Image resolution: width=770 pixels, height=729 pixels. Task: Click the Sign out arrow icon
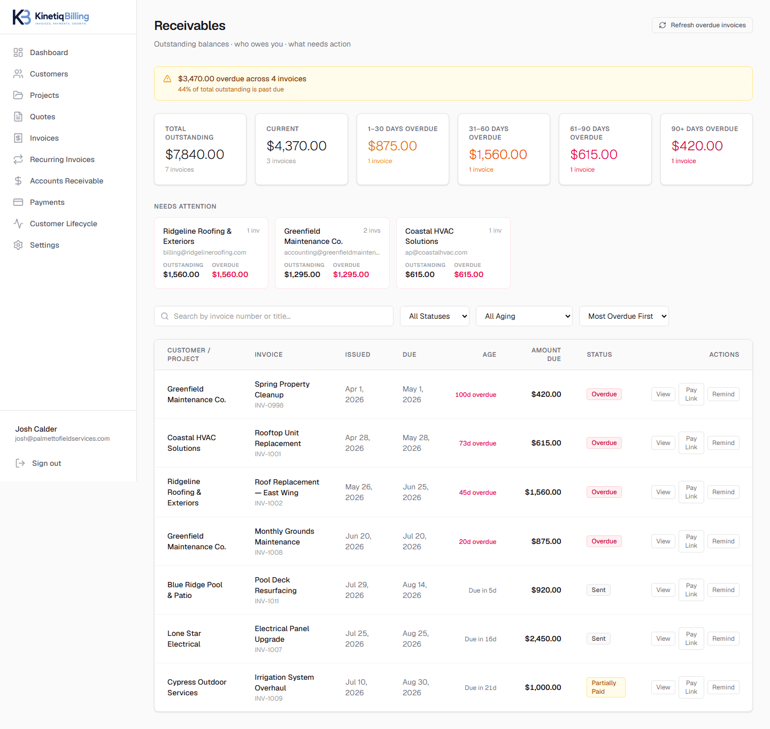point(20,463)
